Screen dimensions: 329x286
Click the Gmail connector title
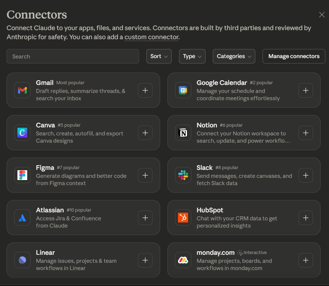(x=44, y=83)
